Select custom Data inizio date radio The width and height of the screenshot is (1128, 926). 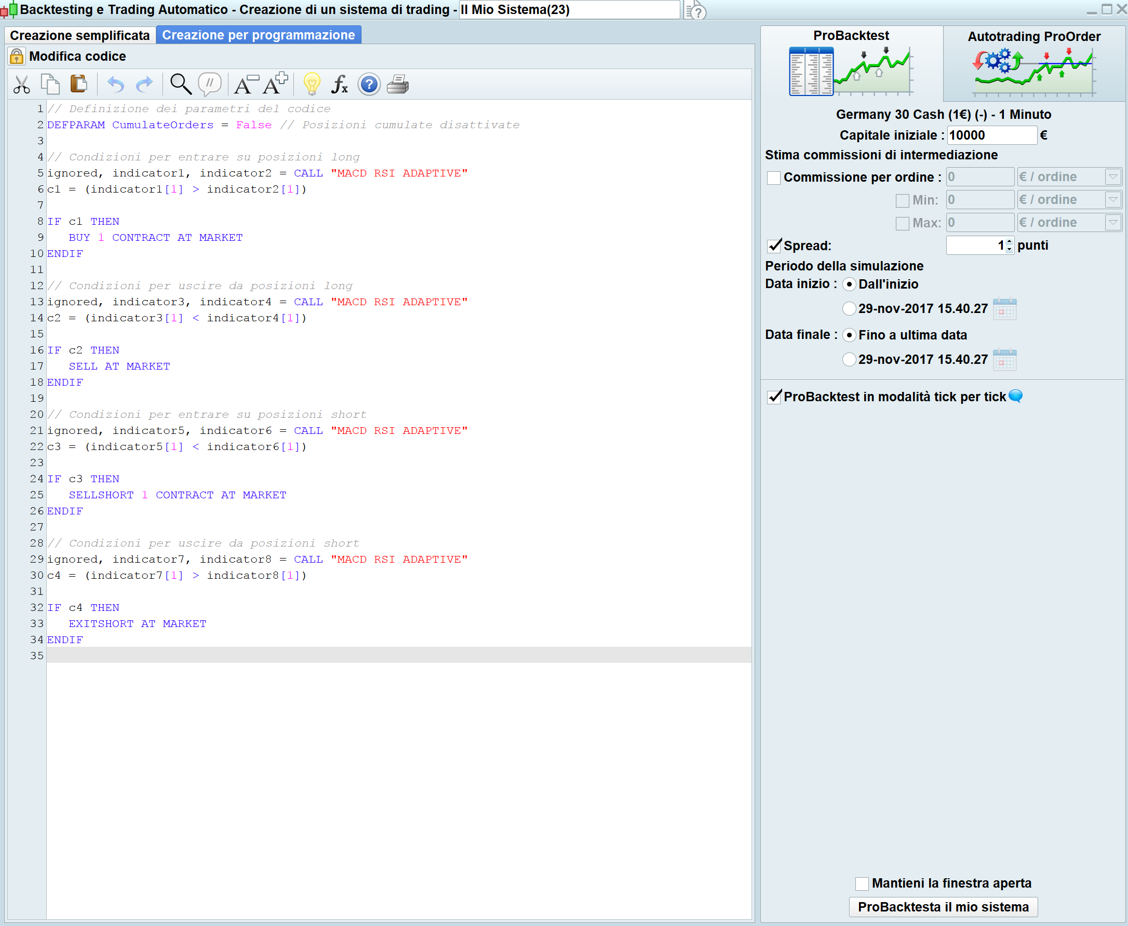(x=849, y=309)
